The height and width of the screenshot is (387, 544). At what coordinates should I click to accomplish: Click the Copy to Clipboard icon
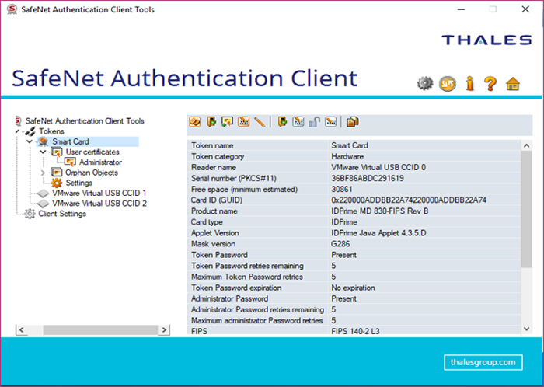point(353,121)
